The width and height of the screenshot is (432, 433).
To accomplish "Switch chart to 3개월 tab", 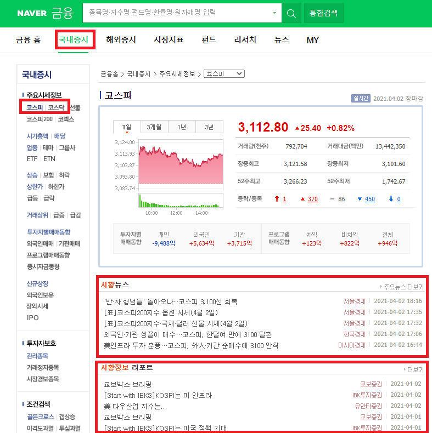I will pyautogui.click(x=154, y=127).
